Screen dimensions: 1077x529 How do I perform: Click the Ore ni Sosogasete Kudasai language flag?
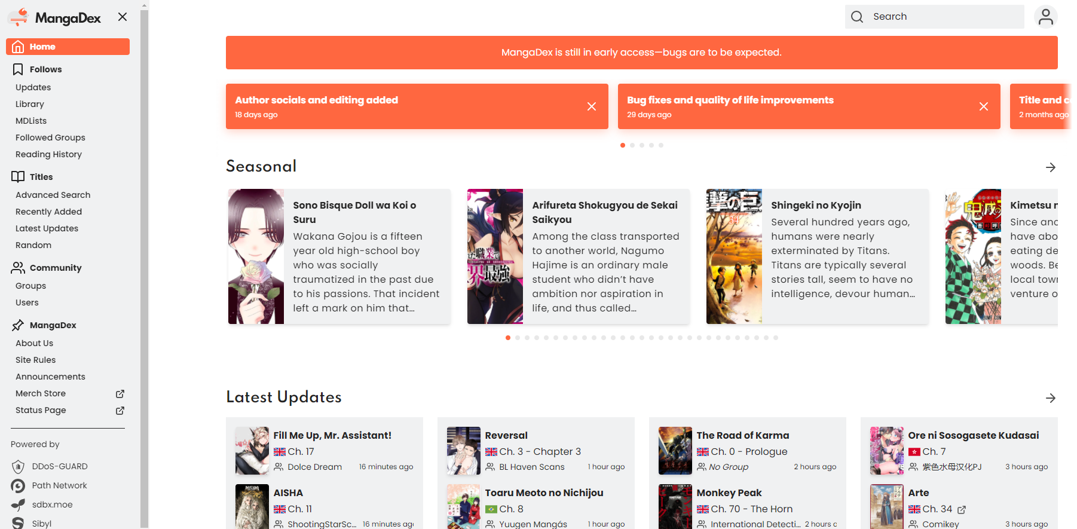[914, 452]
